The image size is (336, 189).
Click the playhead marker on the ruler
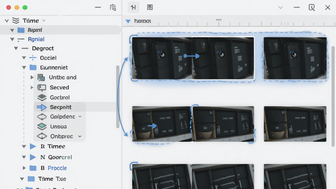(x=219, y=22)
